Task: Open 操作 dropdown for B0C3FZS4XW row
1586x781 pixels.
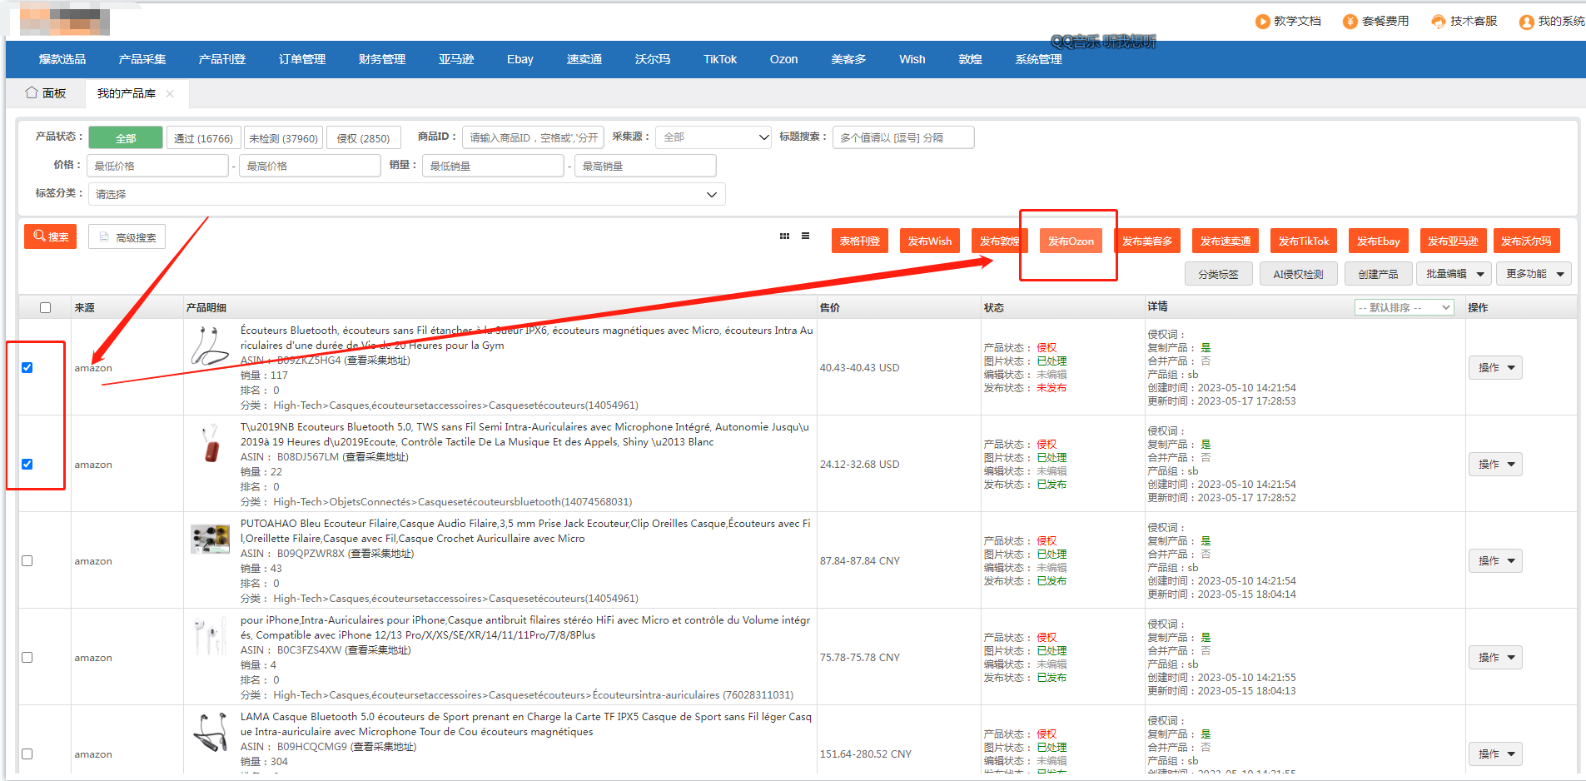Action: [x=1495, y=658]
